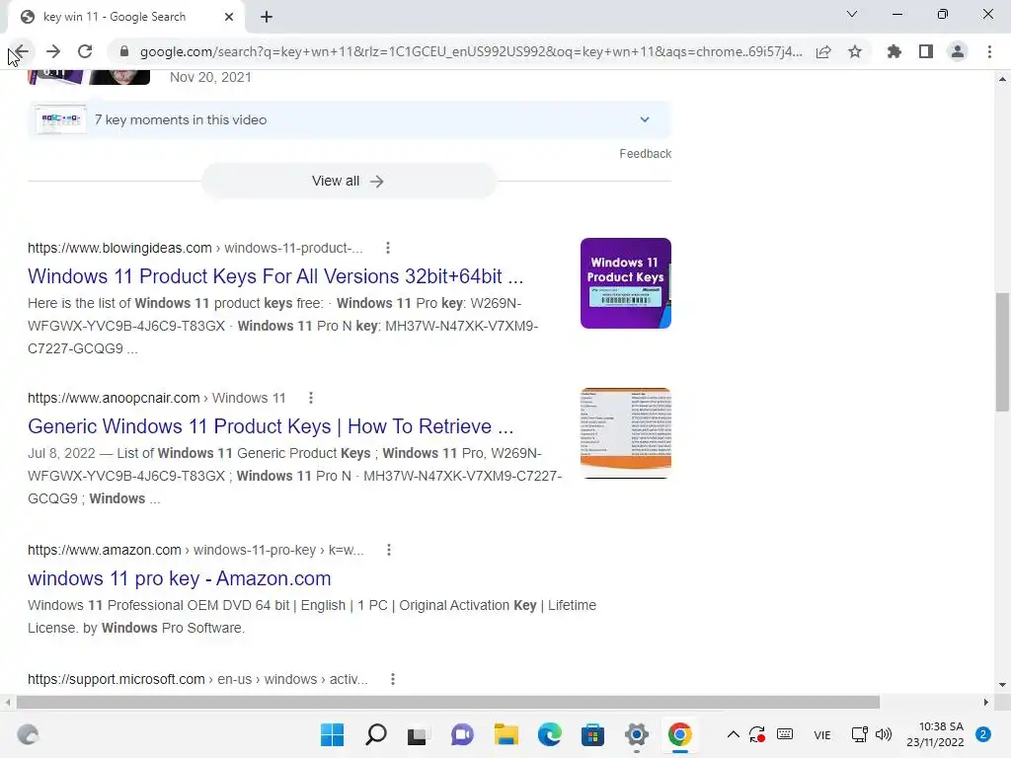Switch input language VIE indicator
Viewport: 1011px width, 758px height.
tap(822, 735)
